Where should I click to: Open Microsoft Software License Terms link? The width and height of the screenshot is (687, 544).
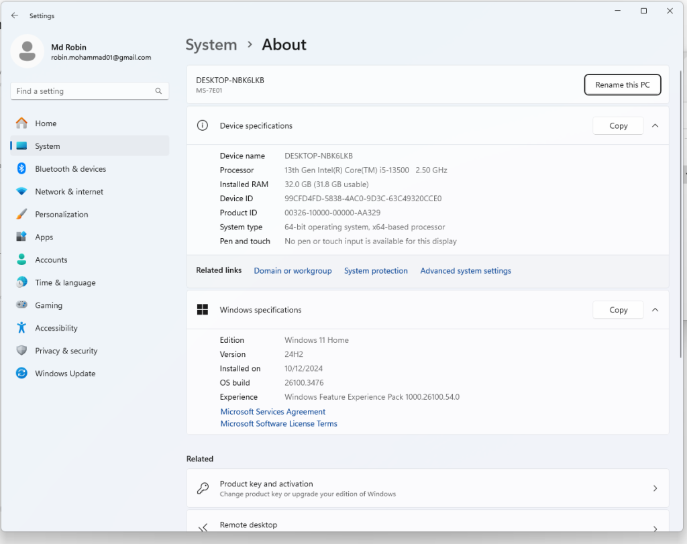point(278,423)
